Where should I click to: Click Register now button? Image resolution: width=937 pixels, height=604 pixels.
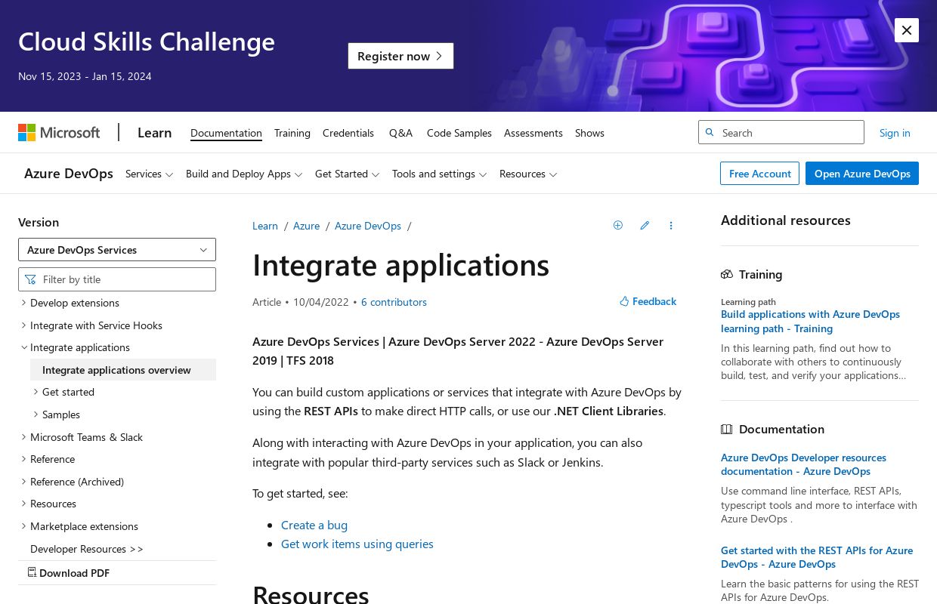tap(400, 56)
